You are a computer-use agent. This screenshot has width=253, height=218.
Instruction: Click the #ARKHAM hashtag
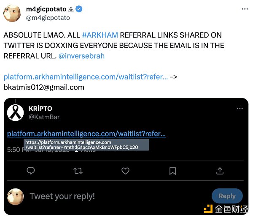(100, 35)
